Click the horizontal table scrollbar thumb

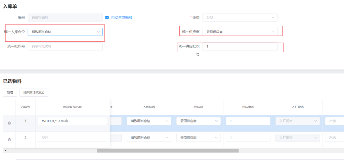coord(167,151)
